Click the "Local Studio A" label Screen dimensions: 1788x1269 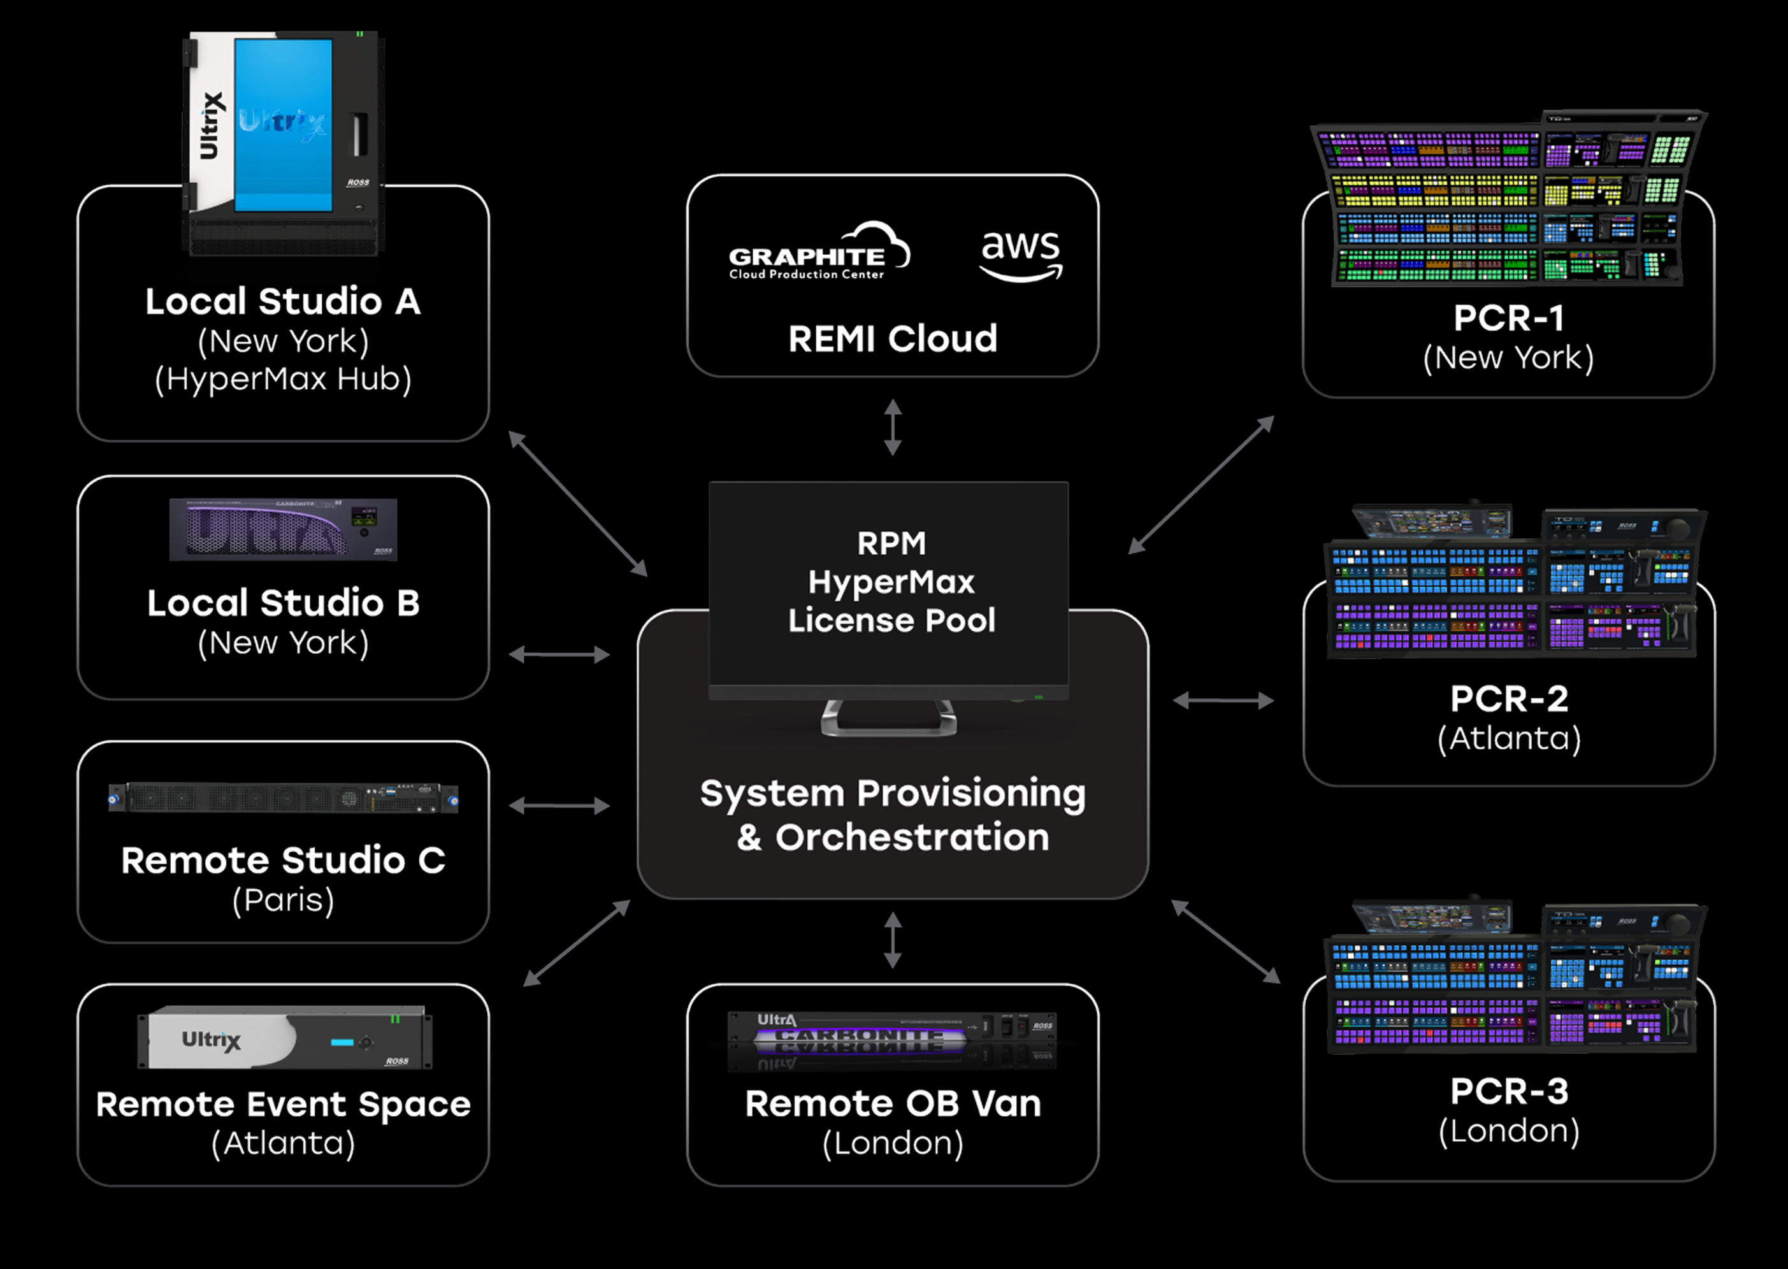click(x=283, y=301)
